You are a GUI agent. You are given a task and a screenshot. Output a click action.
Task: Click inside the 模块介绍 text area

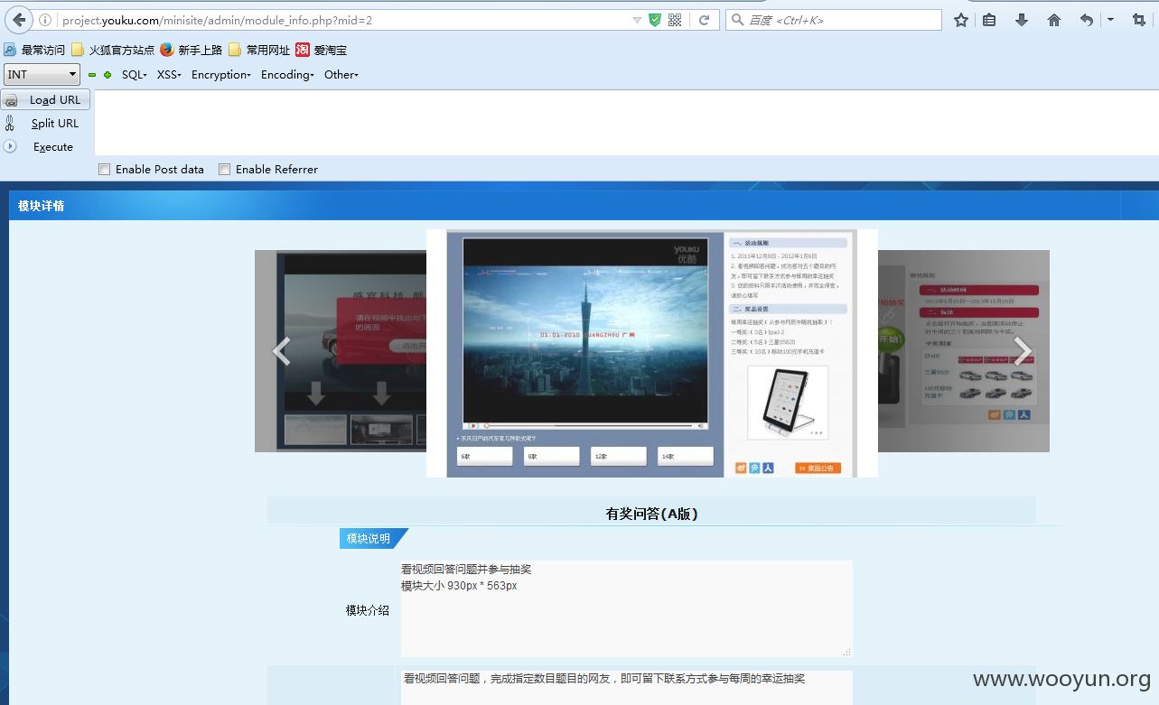coord(626,608)
